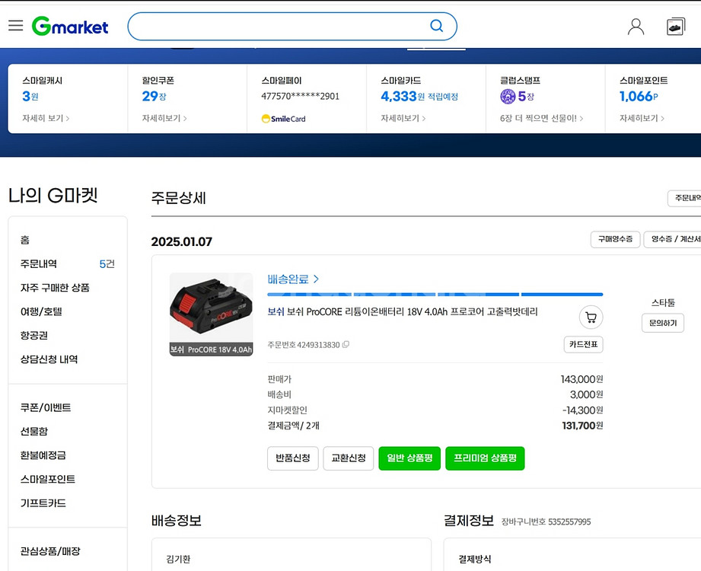Click the 구매영수증 button
Viewport: 701px width, 571px height.
[x=615, y=239]
